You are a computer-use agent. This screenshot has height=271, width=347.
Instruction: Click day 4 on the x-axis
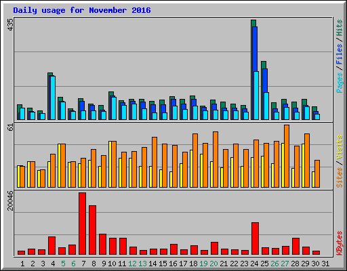click(53, 264)
